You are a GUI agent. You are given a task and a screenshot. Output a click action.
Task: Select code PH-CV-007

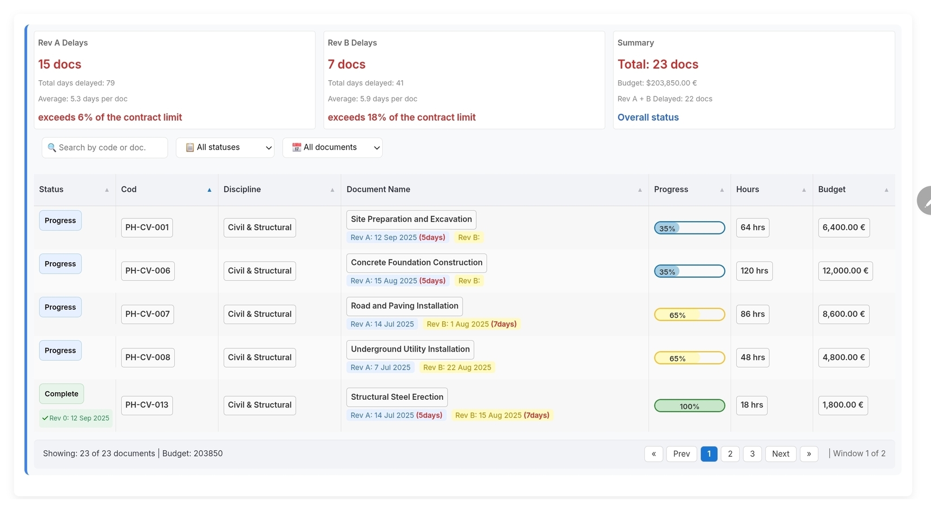click(148, 314)
